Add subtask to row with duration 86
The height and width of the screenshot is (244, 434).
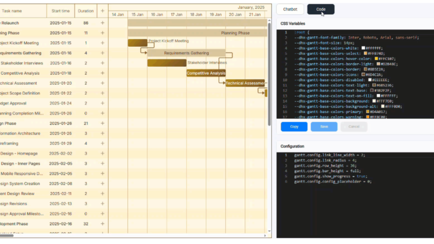click(103, 23)
